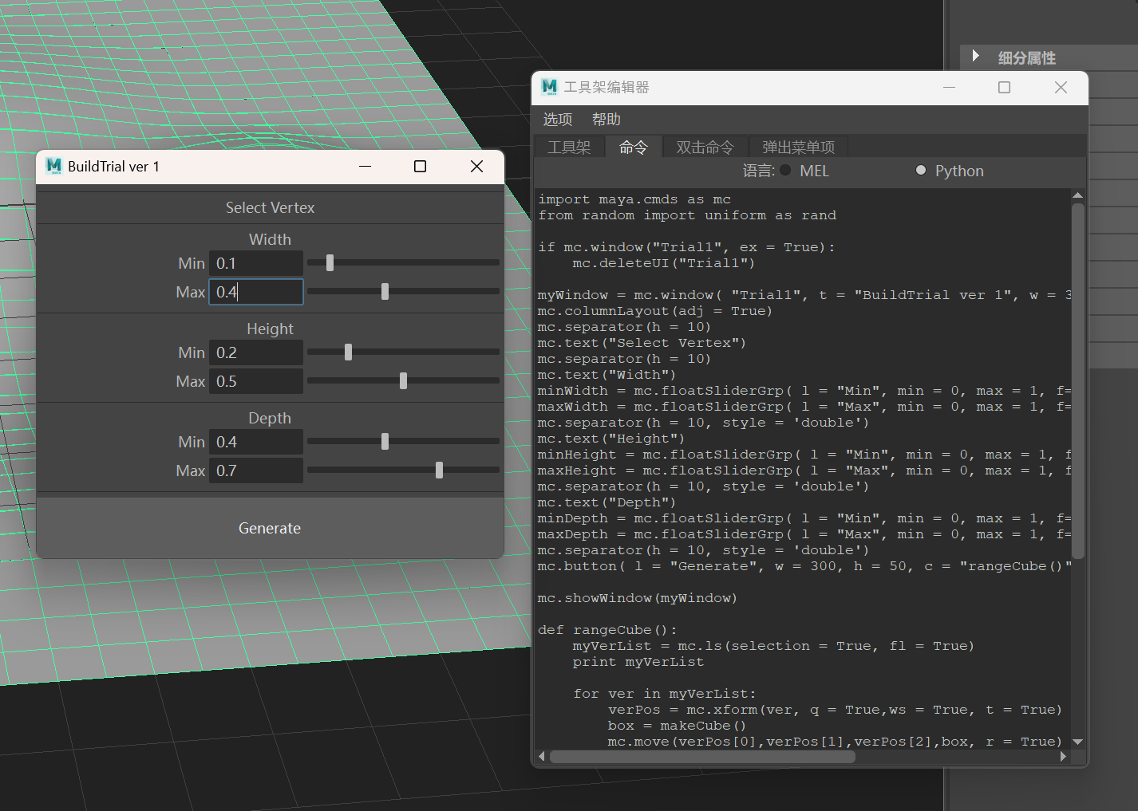The image size is (1138, 811).
Task: Click scroll up arrow in code editor
Action: [x=1077, y=195]
